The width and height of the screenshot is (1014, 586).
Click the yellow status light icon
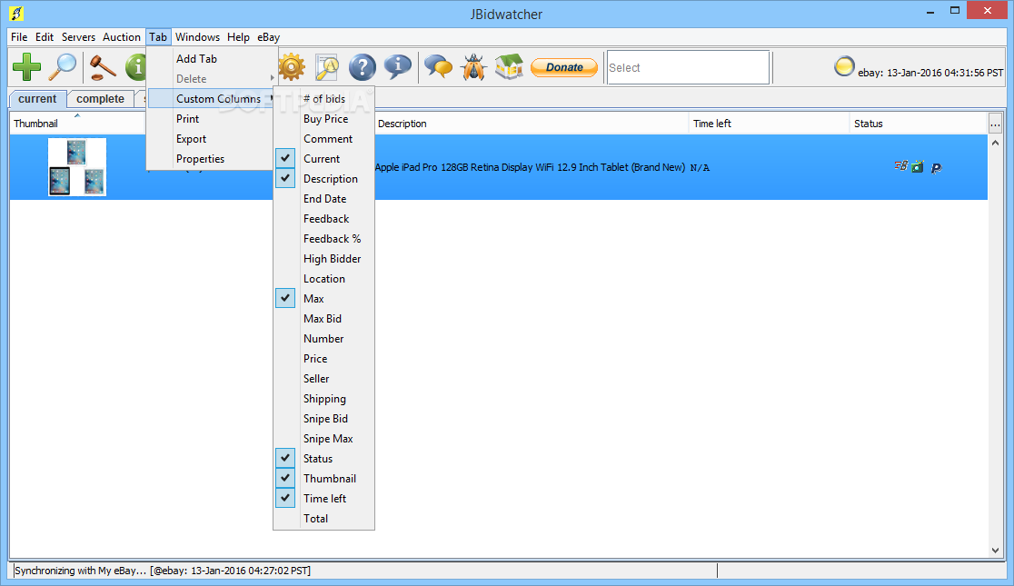844,66
